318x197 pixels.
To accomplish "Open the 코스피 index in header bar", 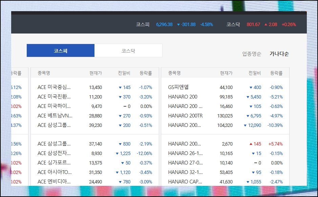I will tap(143, 24).
